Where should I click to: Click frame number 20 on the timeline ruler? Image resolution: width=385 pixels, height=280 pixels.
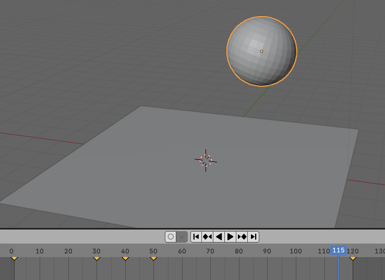click(x=68, y=251)
